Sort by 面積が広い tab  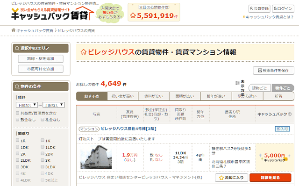tap(185, 96)
